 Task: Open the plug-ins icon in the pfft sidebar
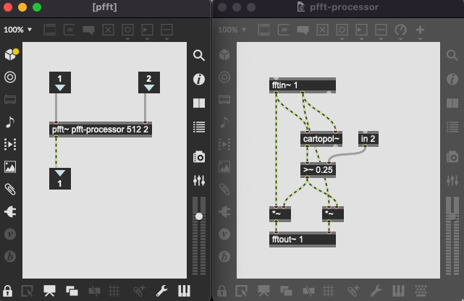(x=10, y=212)
